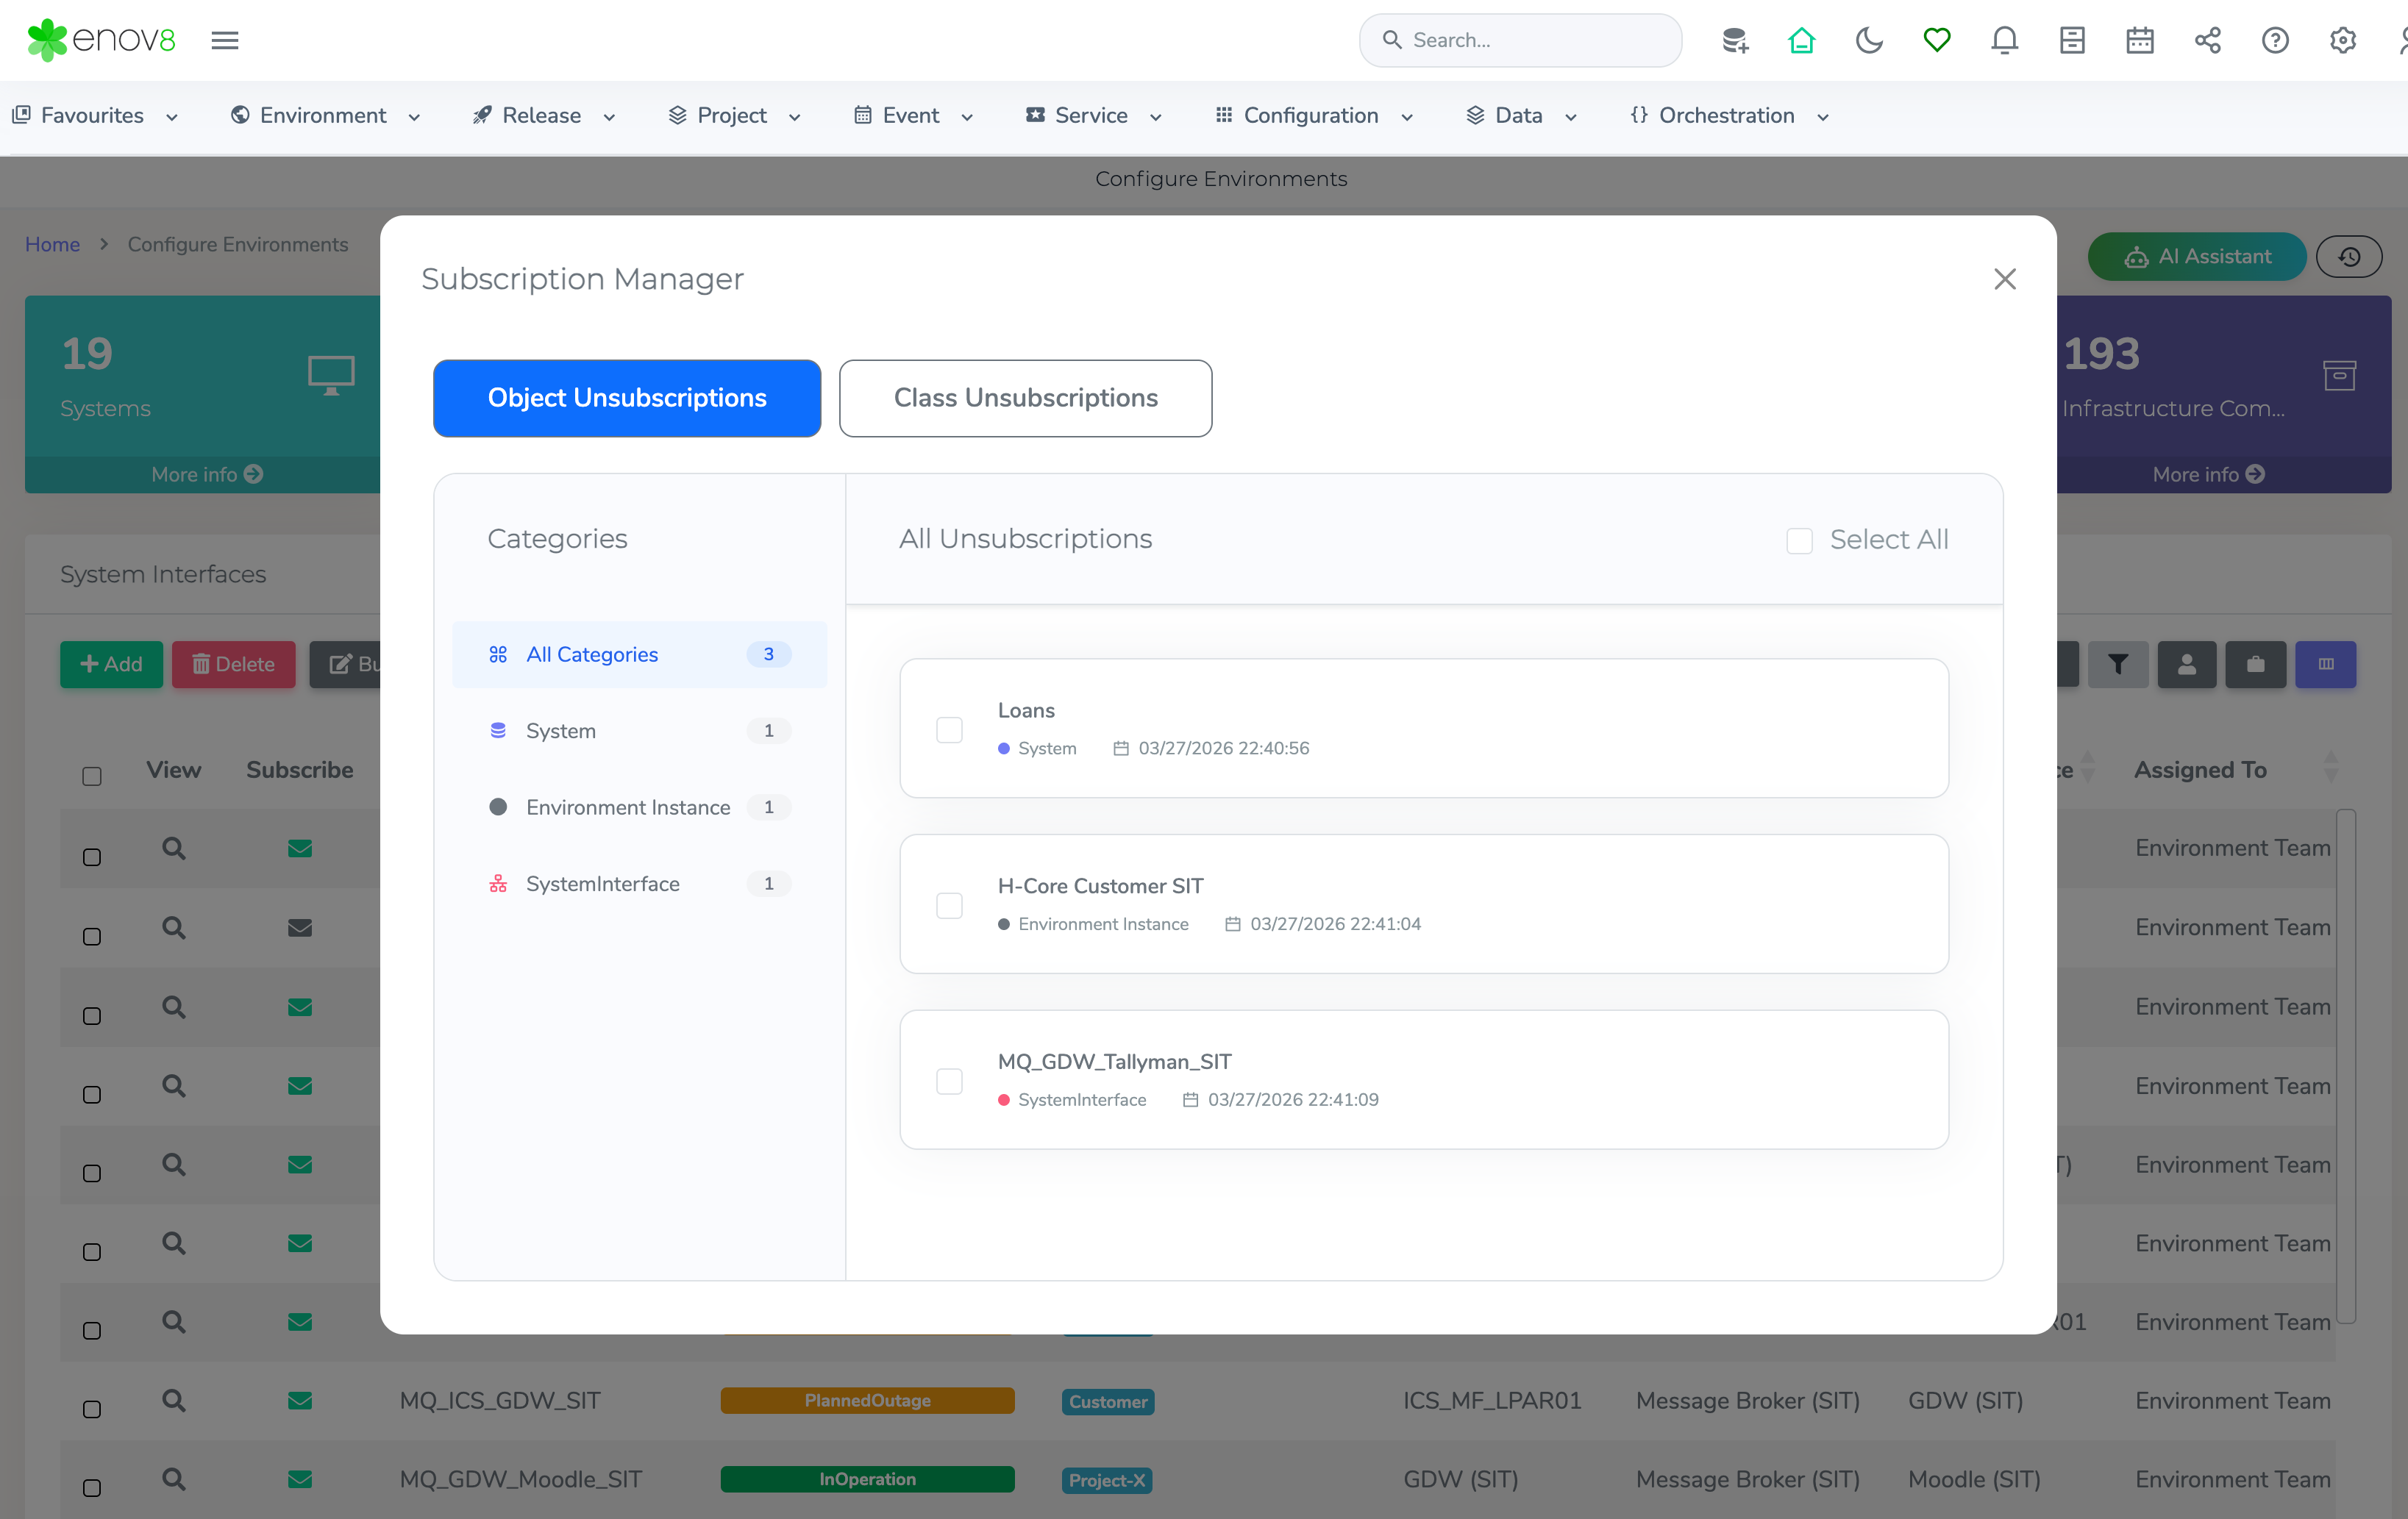The width and height of the screenshot is (2408, 1519).
Task: Select the SystemInterface category in the list
Action: (602, 884)
